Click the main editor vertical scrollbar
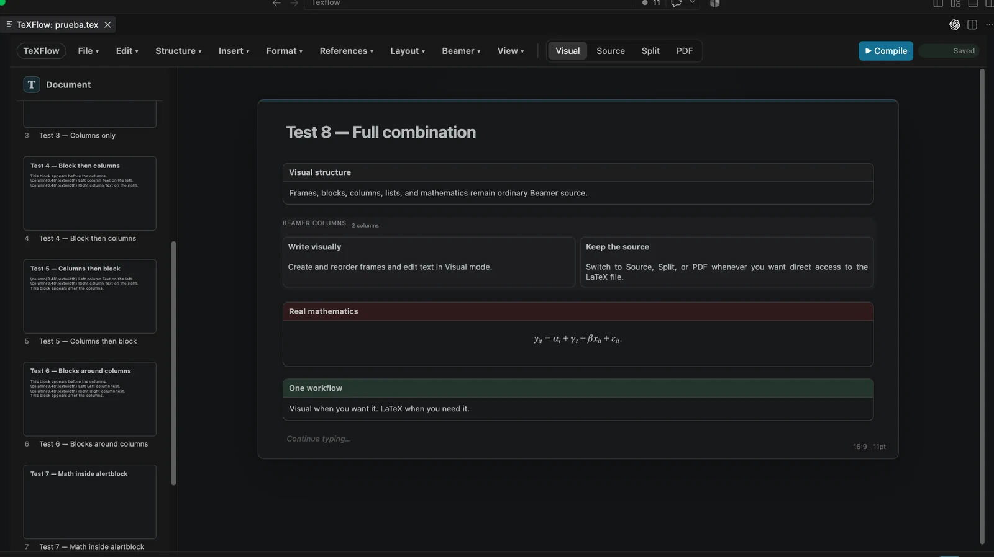 pos(982,306)
